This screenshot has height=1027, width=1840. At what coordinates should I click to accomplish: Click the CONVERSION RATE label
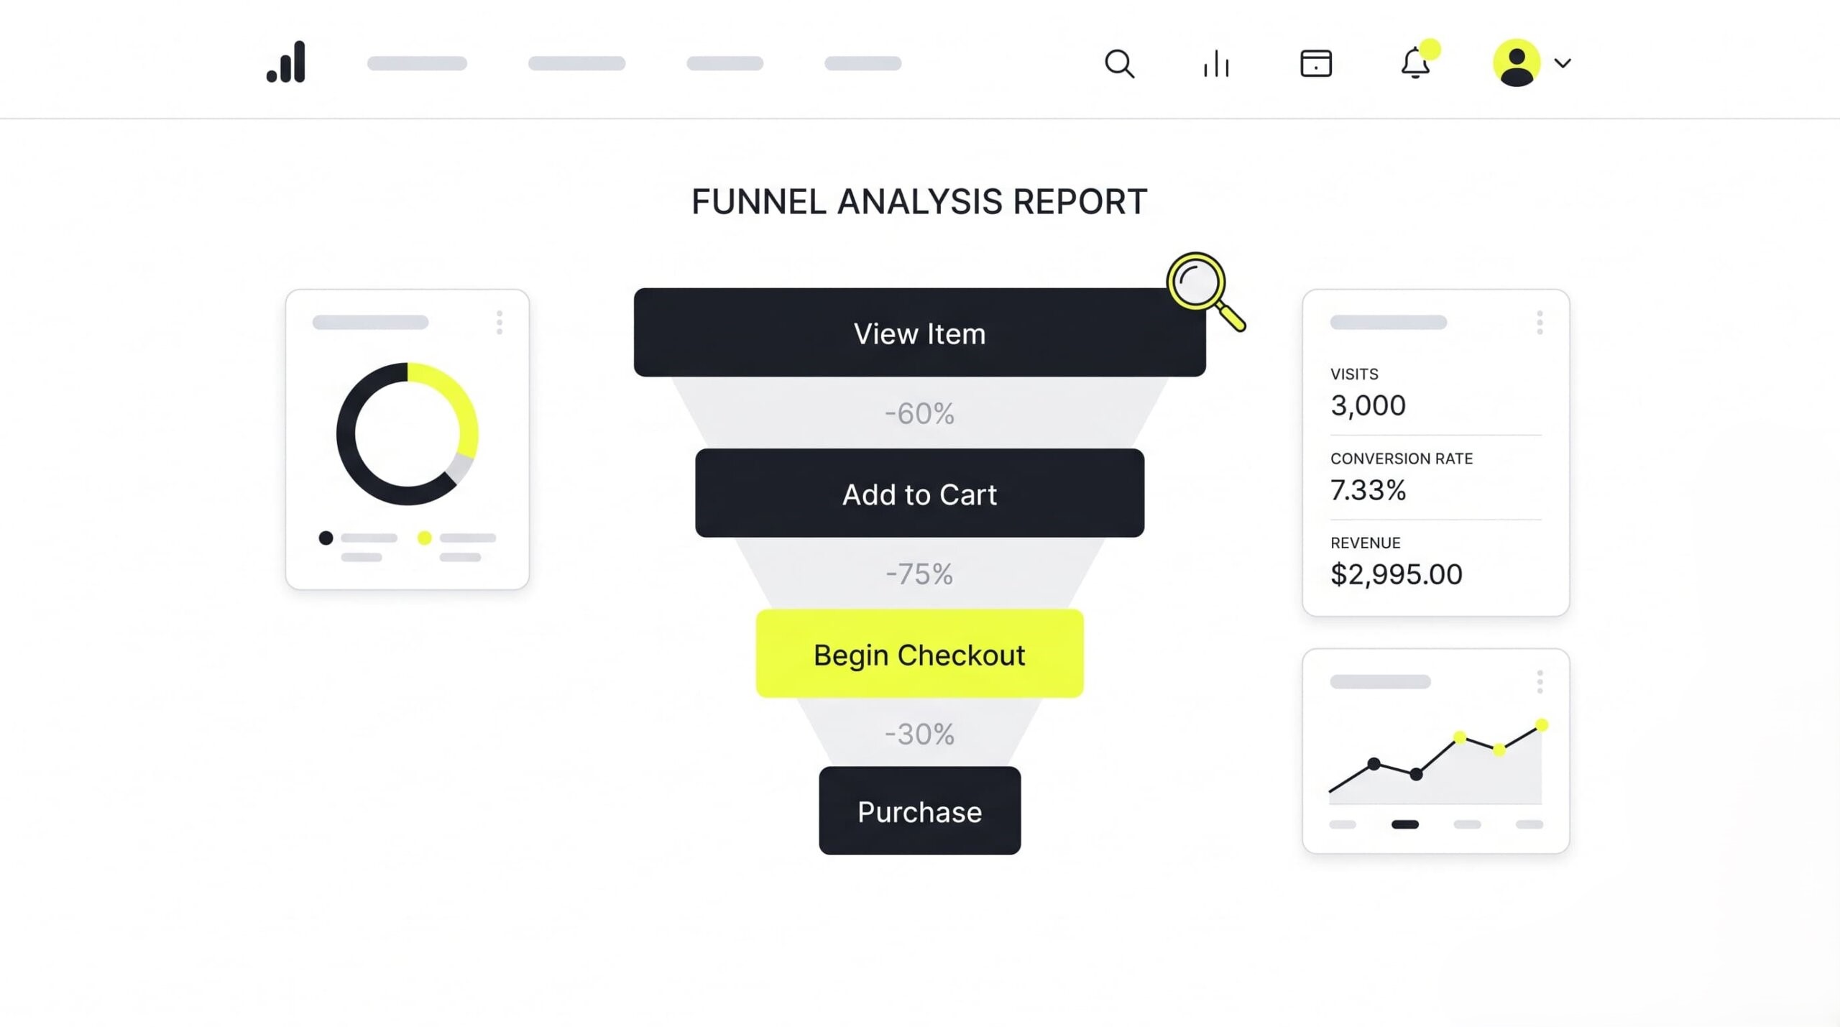[1402, 459]
